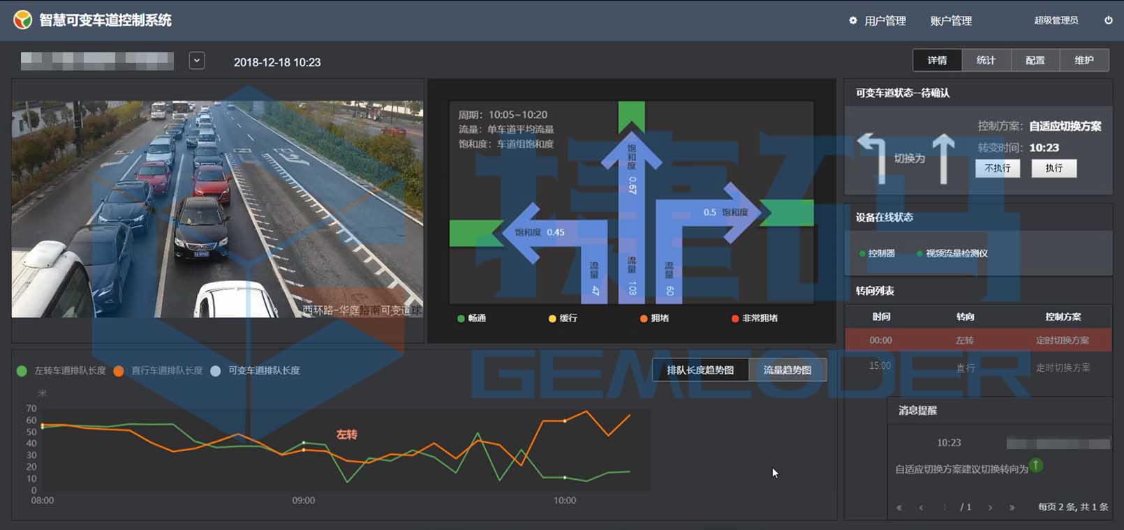Click the 10:00 point on the orange line
This screenshot has height=530, width=1124.
[565, 421]
